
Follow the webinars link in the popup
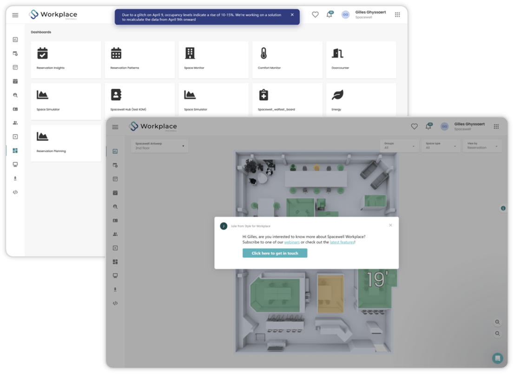(x=292, y=242)
